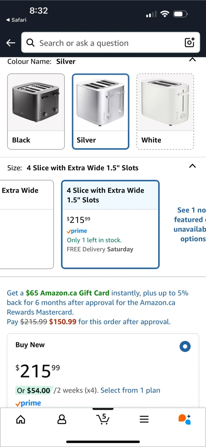
Task: Select the Buy New radio button
Action: [x=185, y=346]
